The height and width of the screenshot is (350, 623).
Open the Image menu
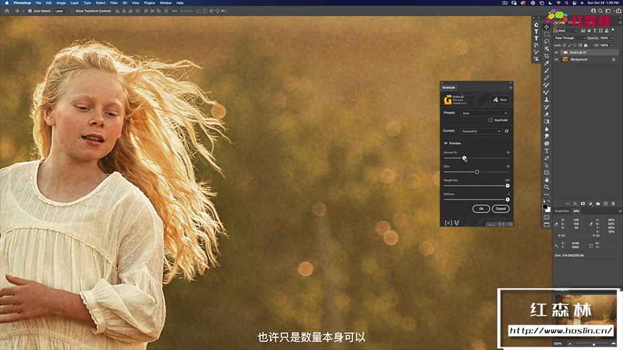[x=61, y=3]
